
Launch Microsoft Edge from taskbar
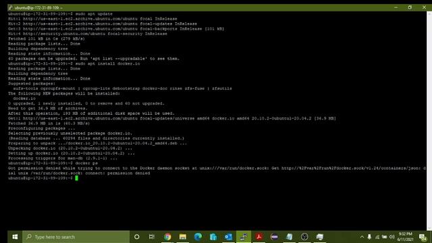[x=198, y=237]
